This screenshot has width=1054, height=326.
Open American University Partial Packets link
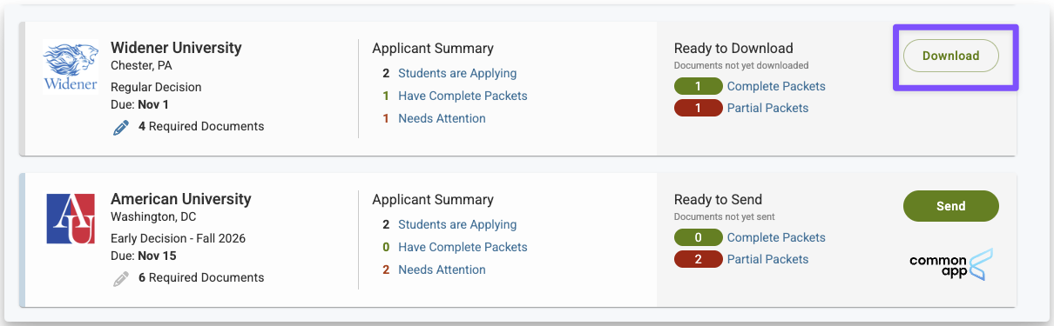click(767, 259)
